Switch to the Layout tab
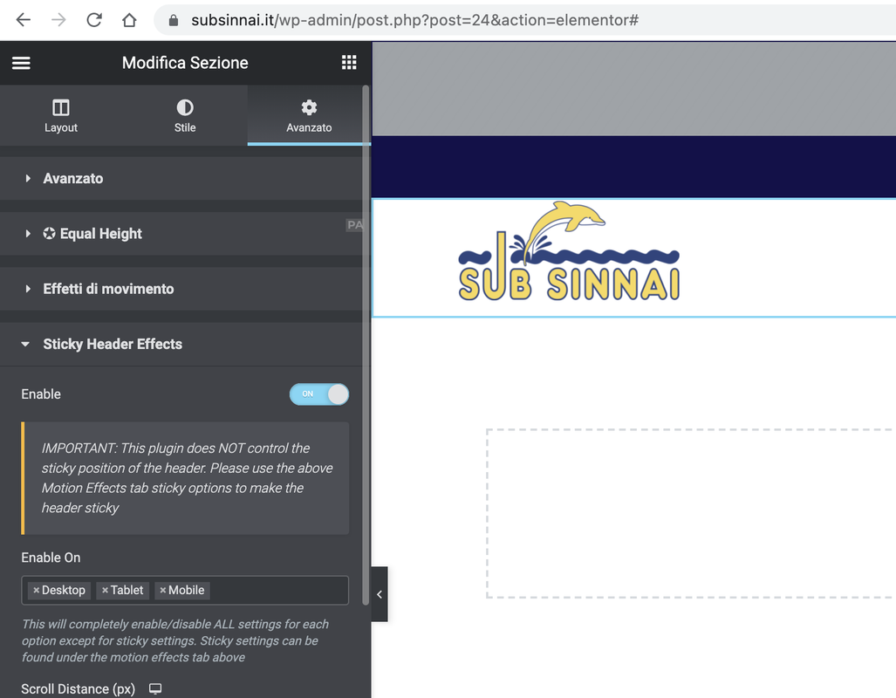 click(61, 115)
